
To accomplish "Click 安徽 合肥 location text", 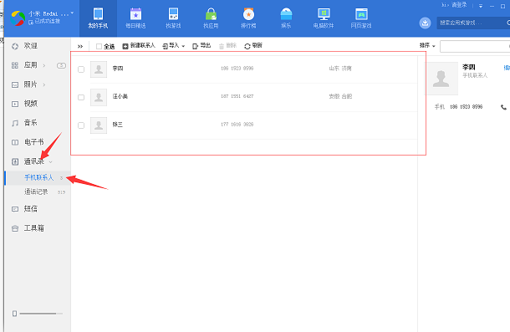I will [x=340, y=96].
